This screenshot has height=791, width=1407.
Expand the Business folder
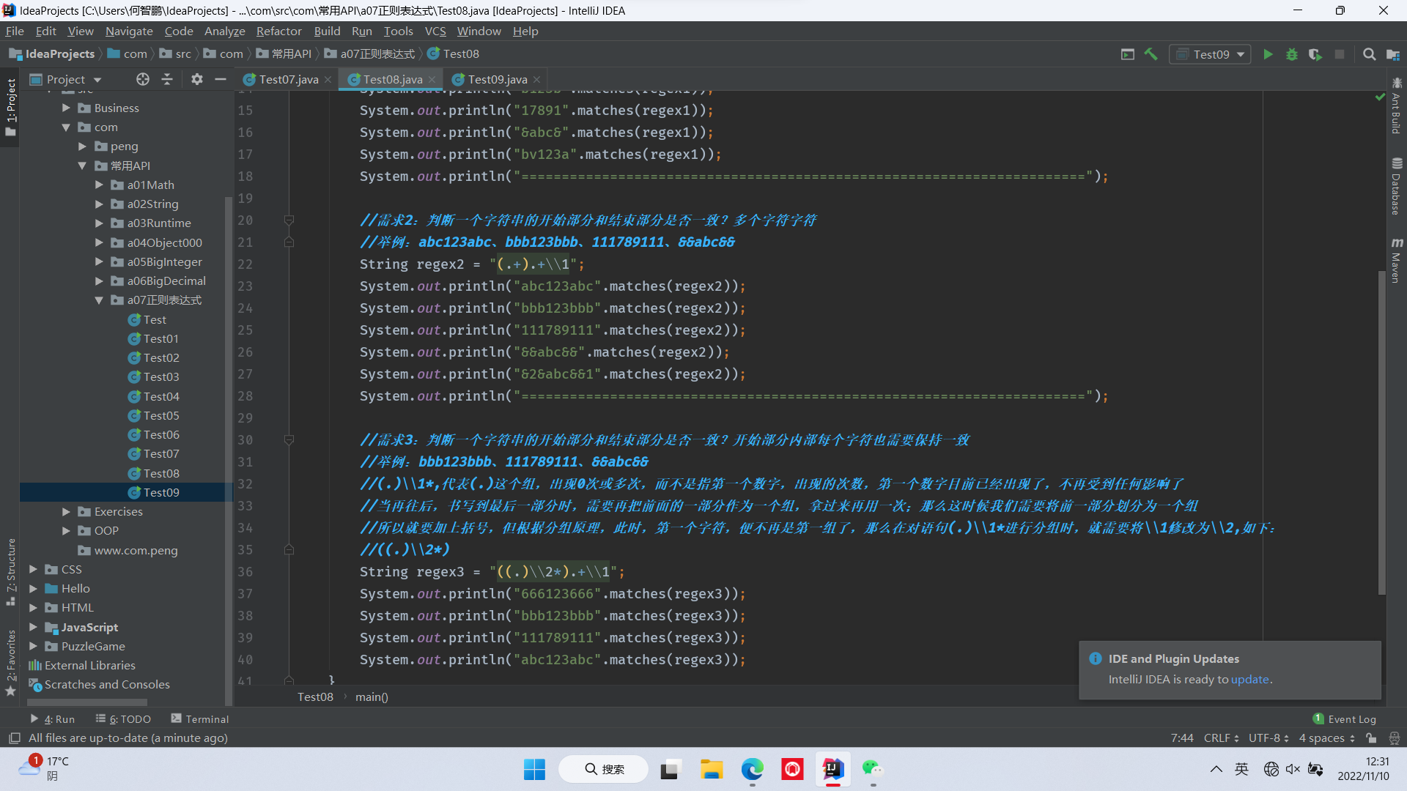(x=66, y=108)
